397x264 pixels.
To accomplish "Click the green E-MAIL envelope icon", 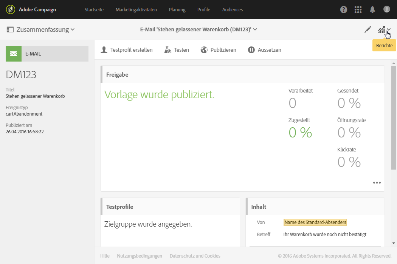I will (x=14, y=54).
